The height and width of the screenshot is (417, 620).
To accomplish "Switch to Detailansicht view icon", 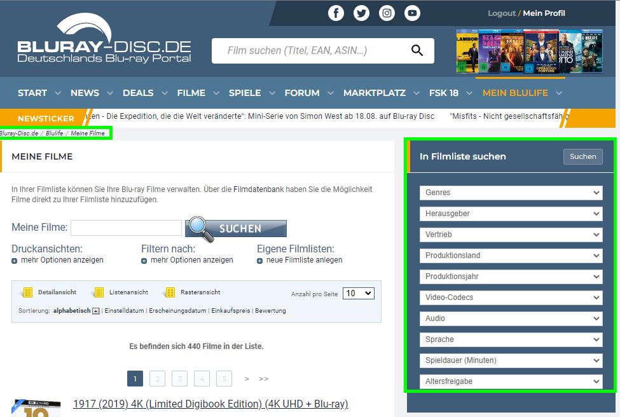I will (x=27, y=292).
